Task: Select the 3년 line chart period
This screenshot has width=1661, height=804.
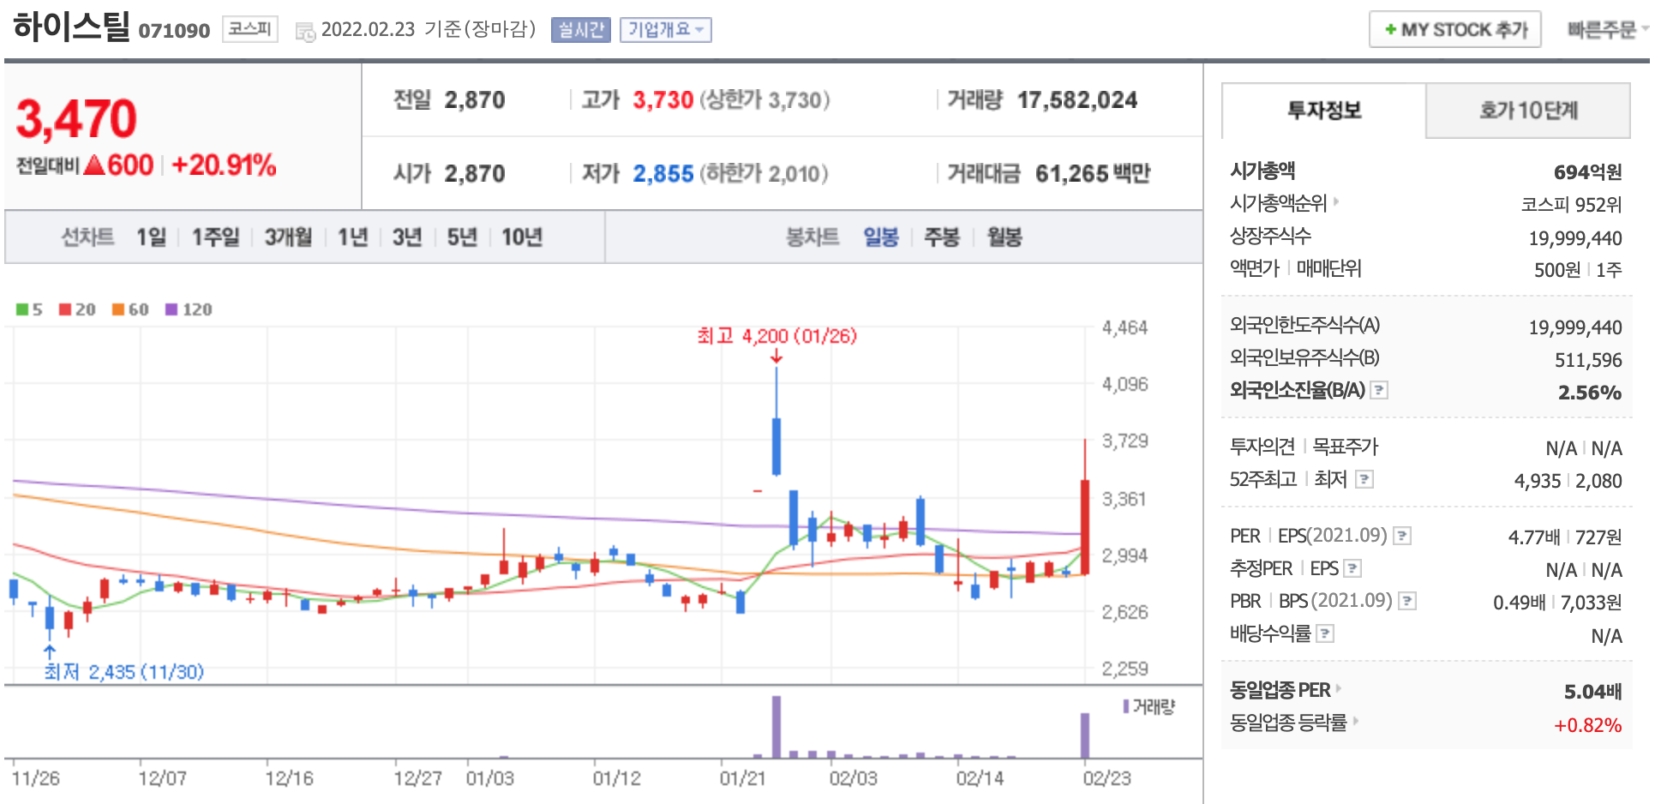Action: (407, 237)
